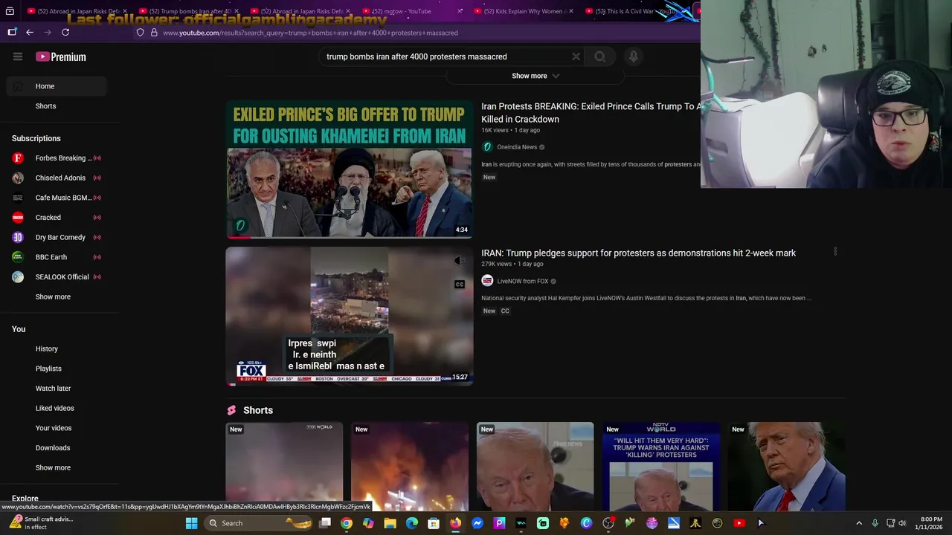Open the YouTube guide hamburger menu
The height and width of the screenshot is (535, 952).
(18, 56)
